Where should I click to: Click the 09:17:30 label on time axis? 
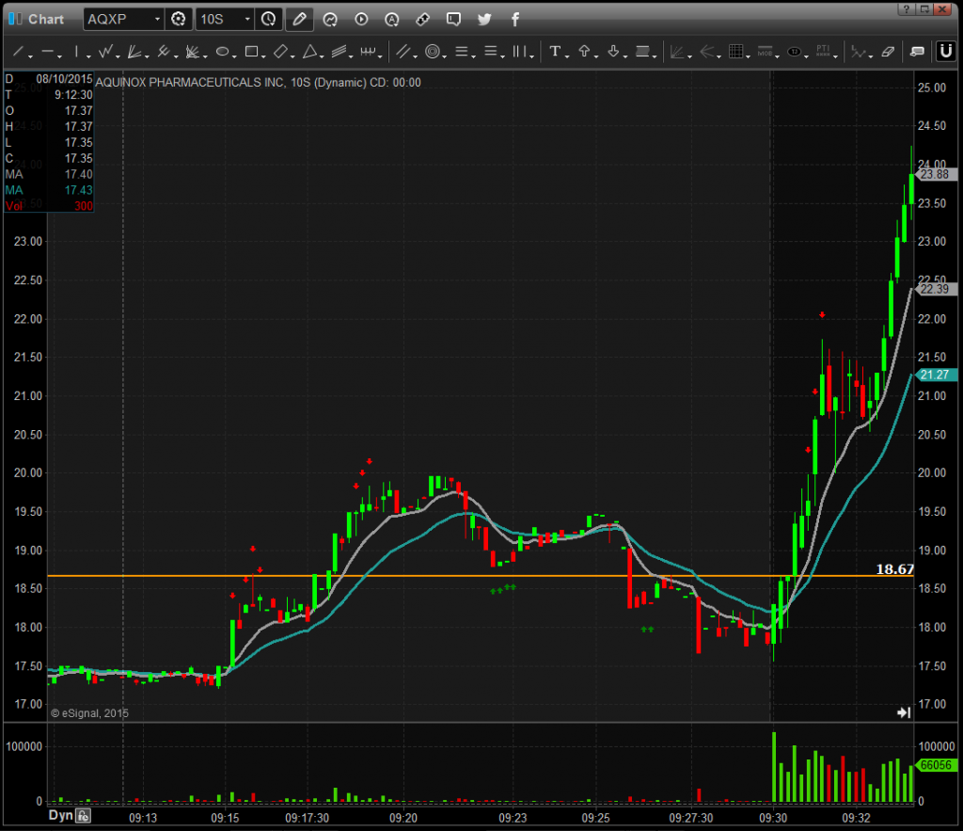click(x=308, y=818)
